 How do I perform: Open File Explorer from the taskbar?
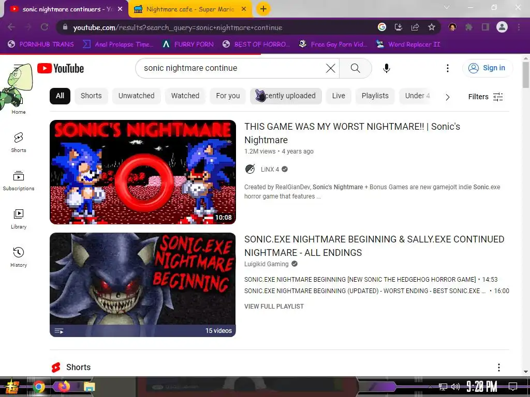point(90,387)
